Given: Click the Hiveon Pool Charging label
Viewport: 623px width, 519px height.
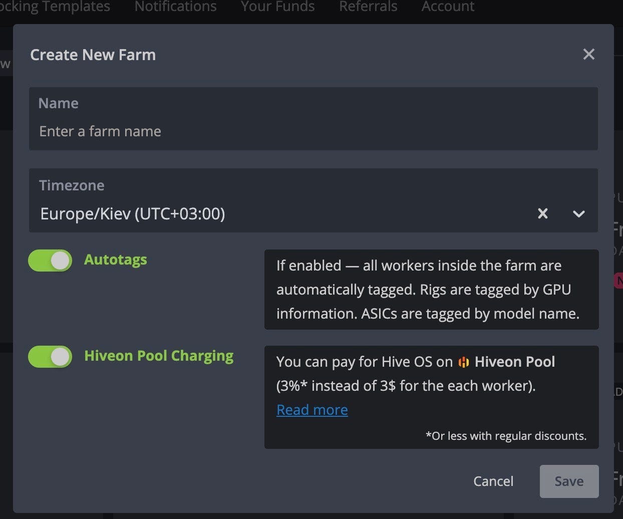Looking at the screenshot, I should coord(159,356).
